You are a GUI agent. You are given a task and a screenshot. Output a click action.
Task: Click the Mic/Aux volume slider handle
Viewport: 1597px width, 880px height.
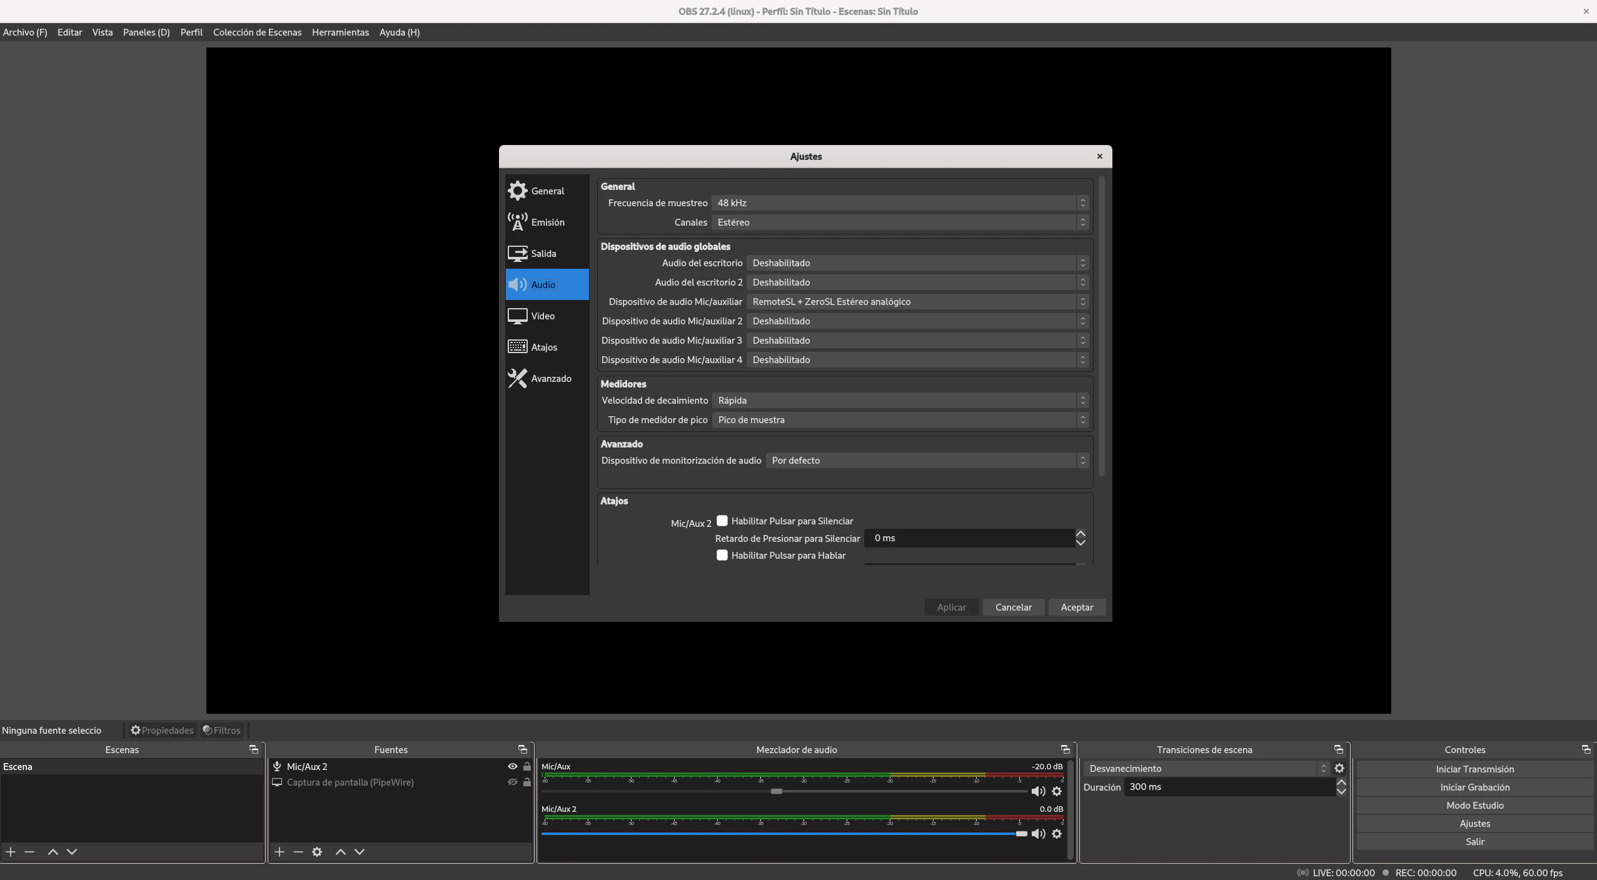(776, 791)
